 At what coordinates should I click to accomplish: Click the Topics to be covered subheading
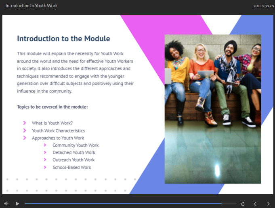pos(52,107)
